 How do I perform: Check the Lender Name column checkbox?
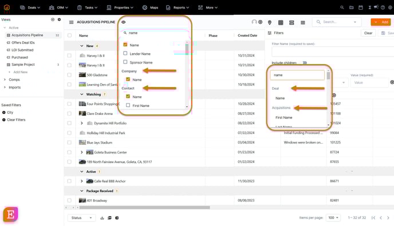pos(125,53)
